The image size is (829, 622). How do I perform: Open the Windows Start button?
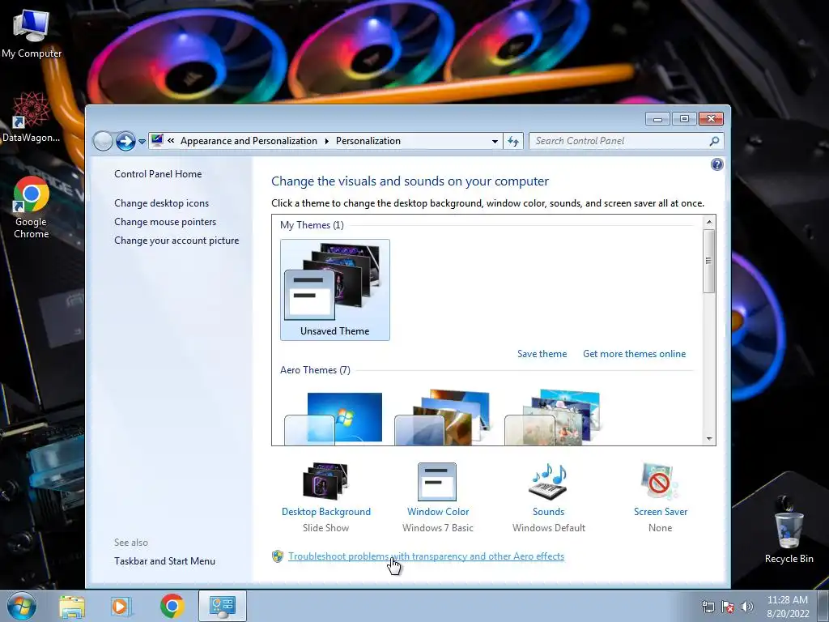point(22,606)
